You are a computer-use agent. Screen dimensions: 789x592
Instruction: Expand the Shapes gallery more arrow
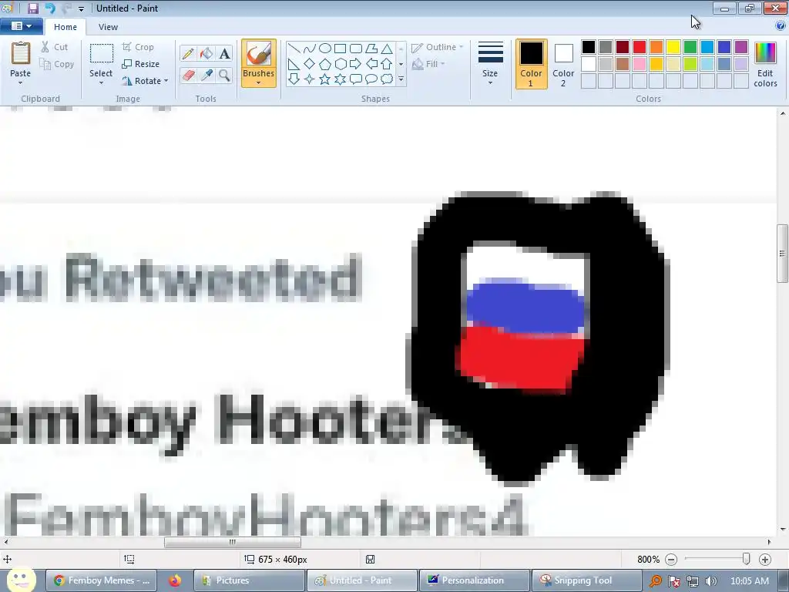pyautogui.click(x=401, y=79)
